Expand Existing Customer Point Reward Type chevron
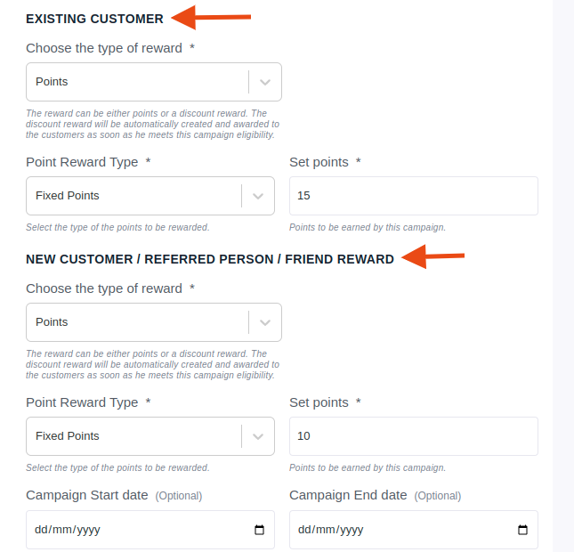 [258, 196]
